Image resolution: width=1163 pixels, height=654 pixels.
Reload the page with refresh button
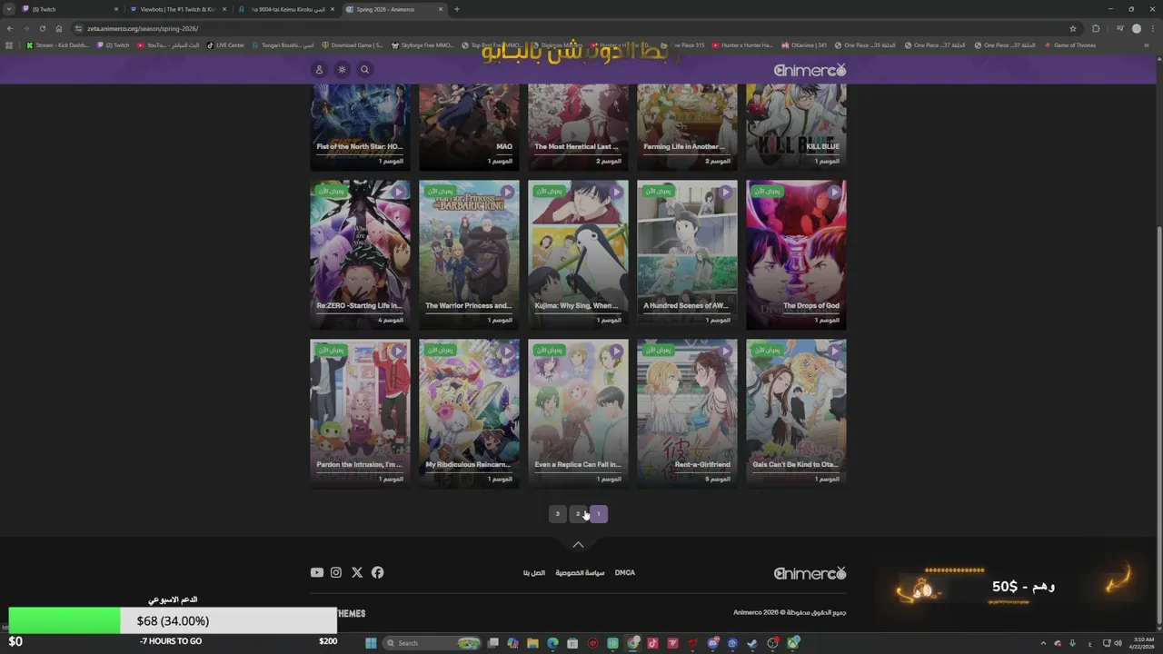pos(42,28)
